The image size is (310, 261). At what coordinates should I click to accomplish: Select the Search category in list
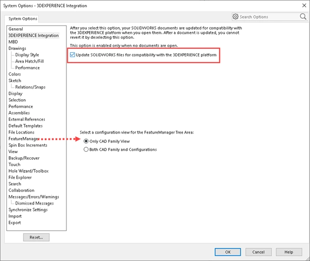click(15, 184)
